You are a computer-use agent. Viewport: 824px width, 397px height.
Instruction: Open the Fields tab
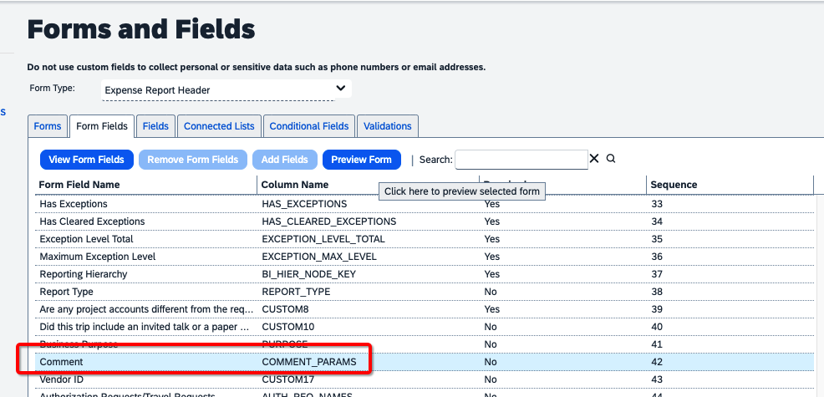click(155, 126)
